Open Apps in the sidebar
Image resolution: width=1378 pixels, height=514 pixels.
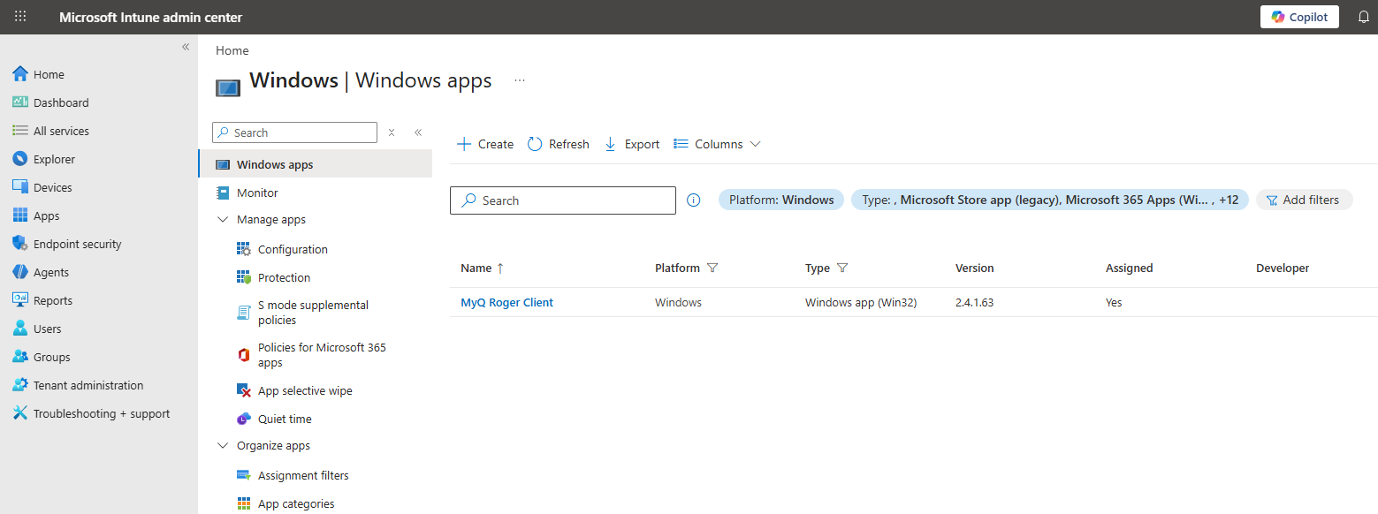[x=46, y=215]
